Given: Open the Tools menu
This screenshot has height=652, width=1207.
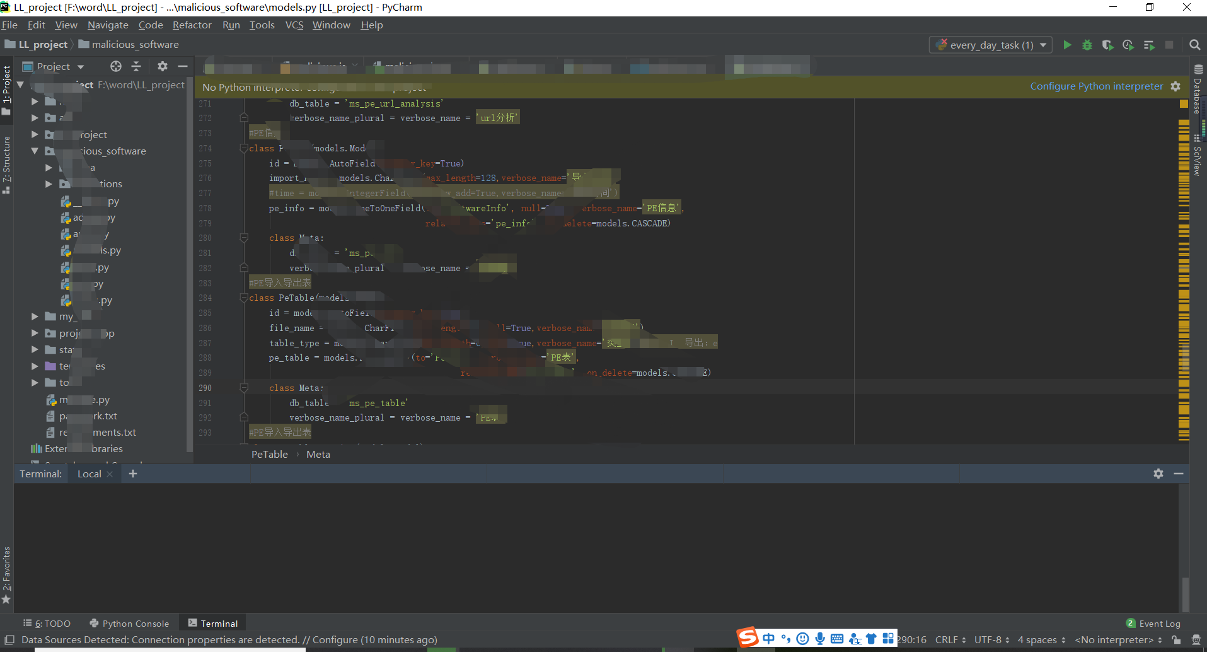Looking at the screenshot, I should pyautogui.click(x=262, y=25).
